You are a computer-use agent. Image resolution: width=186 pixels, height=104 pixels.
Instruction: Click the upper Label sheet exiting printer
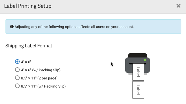pyautogui.click(x=138, y=72)
